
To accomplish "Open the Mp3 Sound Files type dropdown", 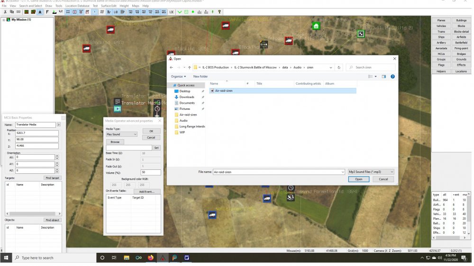I will click(371, 172).
